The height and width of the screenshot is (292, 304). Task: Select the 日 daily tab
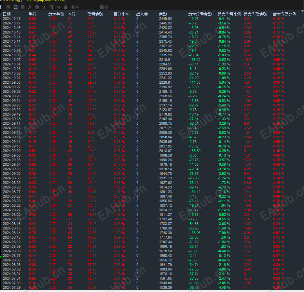tap(16, 7)
